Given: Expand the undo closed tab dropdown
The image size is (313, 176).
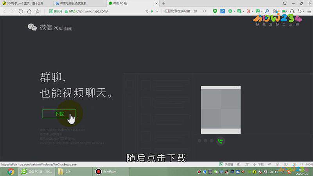Looking at the screenshot, I should (x=304, y=12).
